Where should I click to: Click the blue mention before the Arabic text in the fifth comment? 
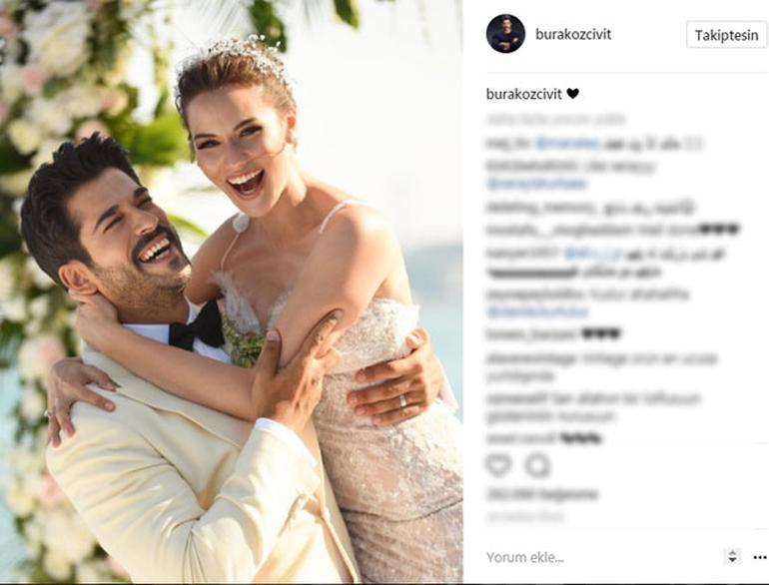coord(593,254)
